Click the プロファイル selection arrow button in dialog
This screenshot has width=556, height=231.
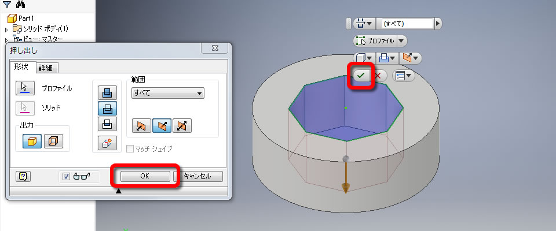point(25,88)
